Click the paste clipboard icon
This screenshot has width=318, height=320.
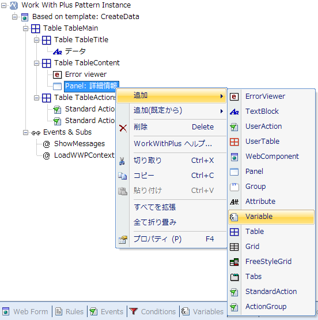click(123, 191)
